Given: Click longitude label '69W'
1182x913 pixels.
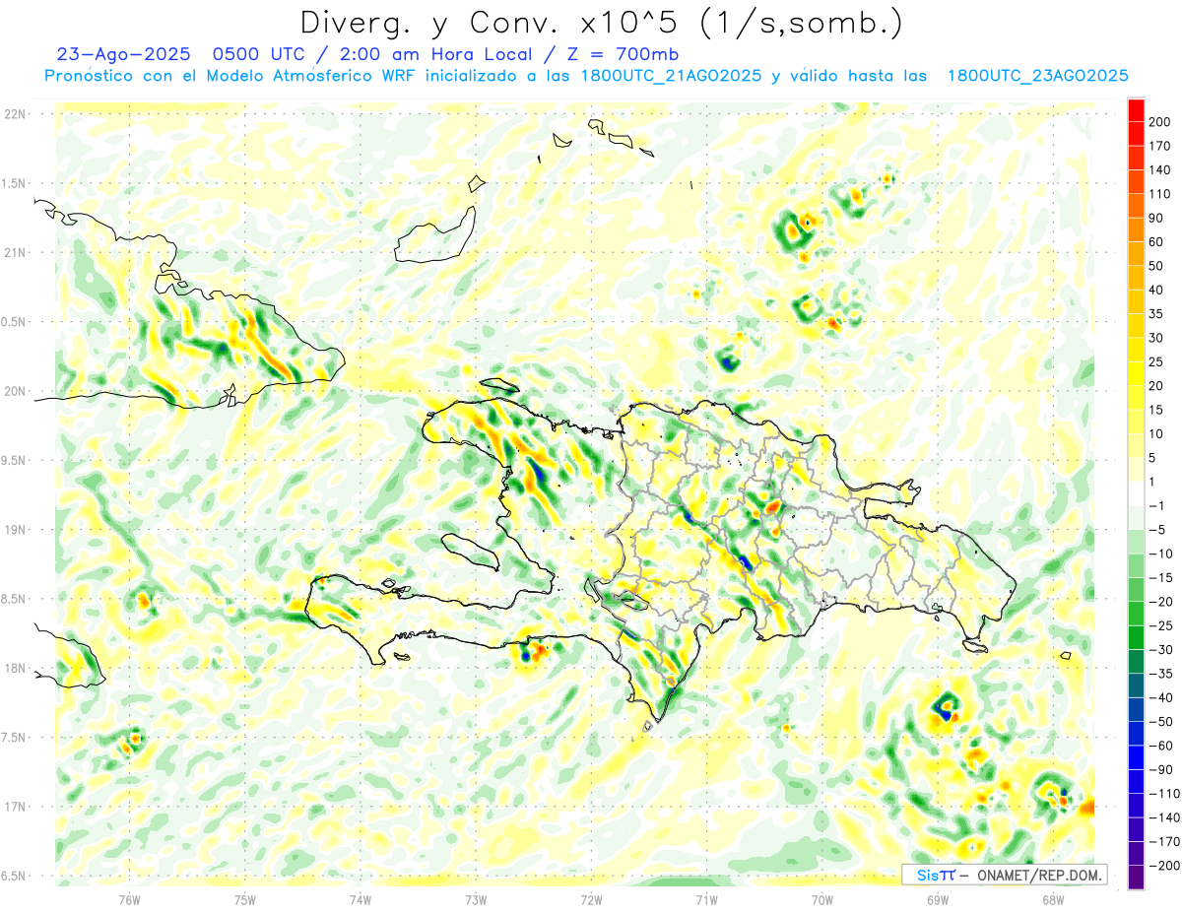Looking at the screenshot, I should (x=938, y=900).
